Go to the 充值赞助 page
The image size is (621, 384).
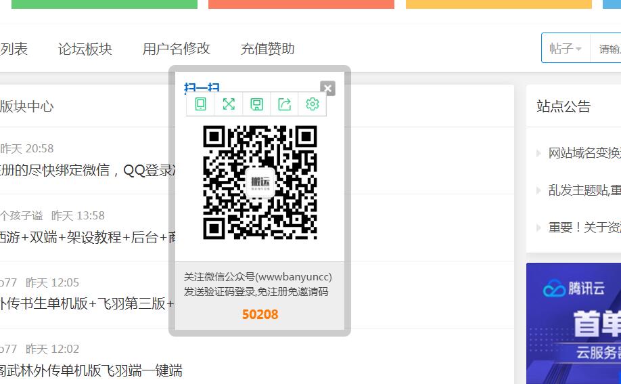pyautogui.click(x=267, y=49)
